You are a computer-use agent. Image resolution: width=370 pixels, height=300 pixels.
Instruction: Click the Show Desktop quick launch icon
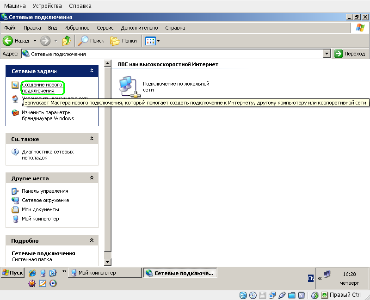[53, 273]
